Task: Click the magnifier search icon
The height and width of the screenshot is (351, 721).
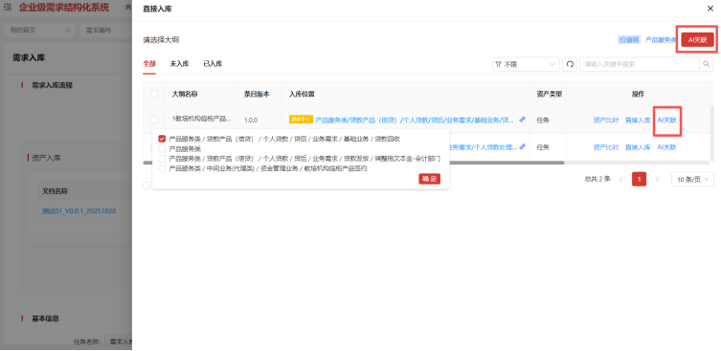Action: (x=707, y=64)
